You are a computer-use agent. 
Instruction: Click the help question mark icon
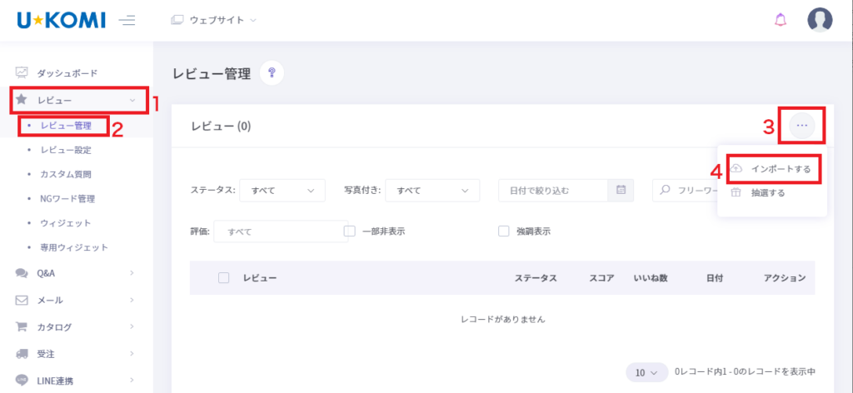click(272, 73)
